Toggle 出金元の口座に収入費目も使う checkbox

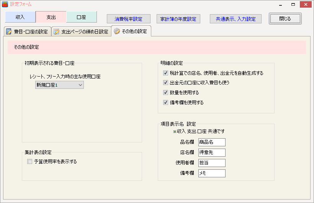(x=165, y=82)
